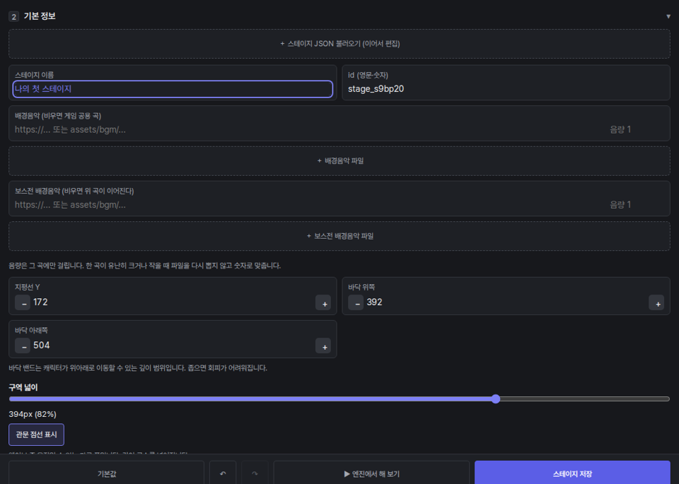This screenshot has height=484, width=679.
Task: Click the 배경음악 URL input field
Action: 309,129
